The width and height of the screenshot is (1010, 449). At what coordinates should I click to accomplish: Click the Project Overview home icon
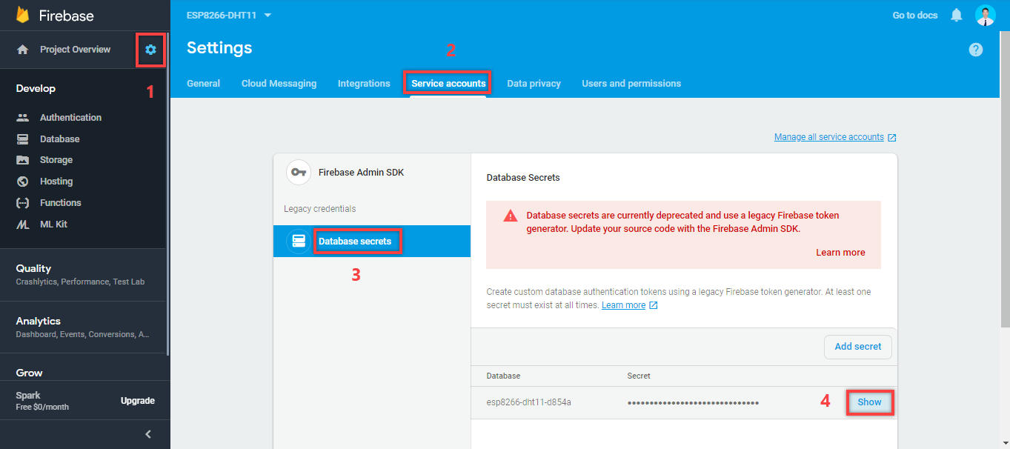tap(23, 50)
